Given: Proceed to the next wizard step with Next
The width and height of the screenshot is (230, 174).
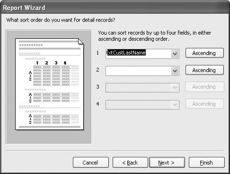Looking at the screenshot, I should click(x=167, y=163).
